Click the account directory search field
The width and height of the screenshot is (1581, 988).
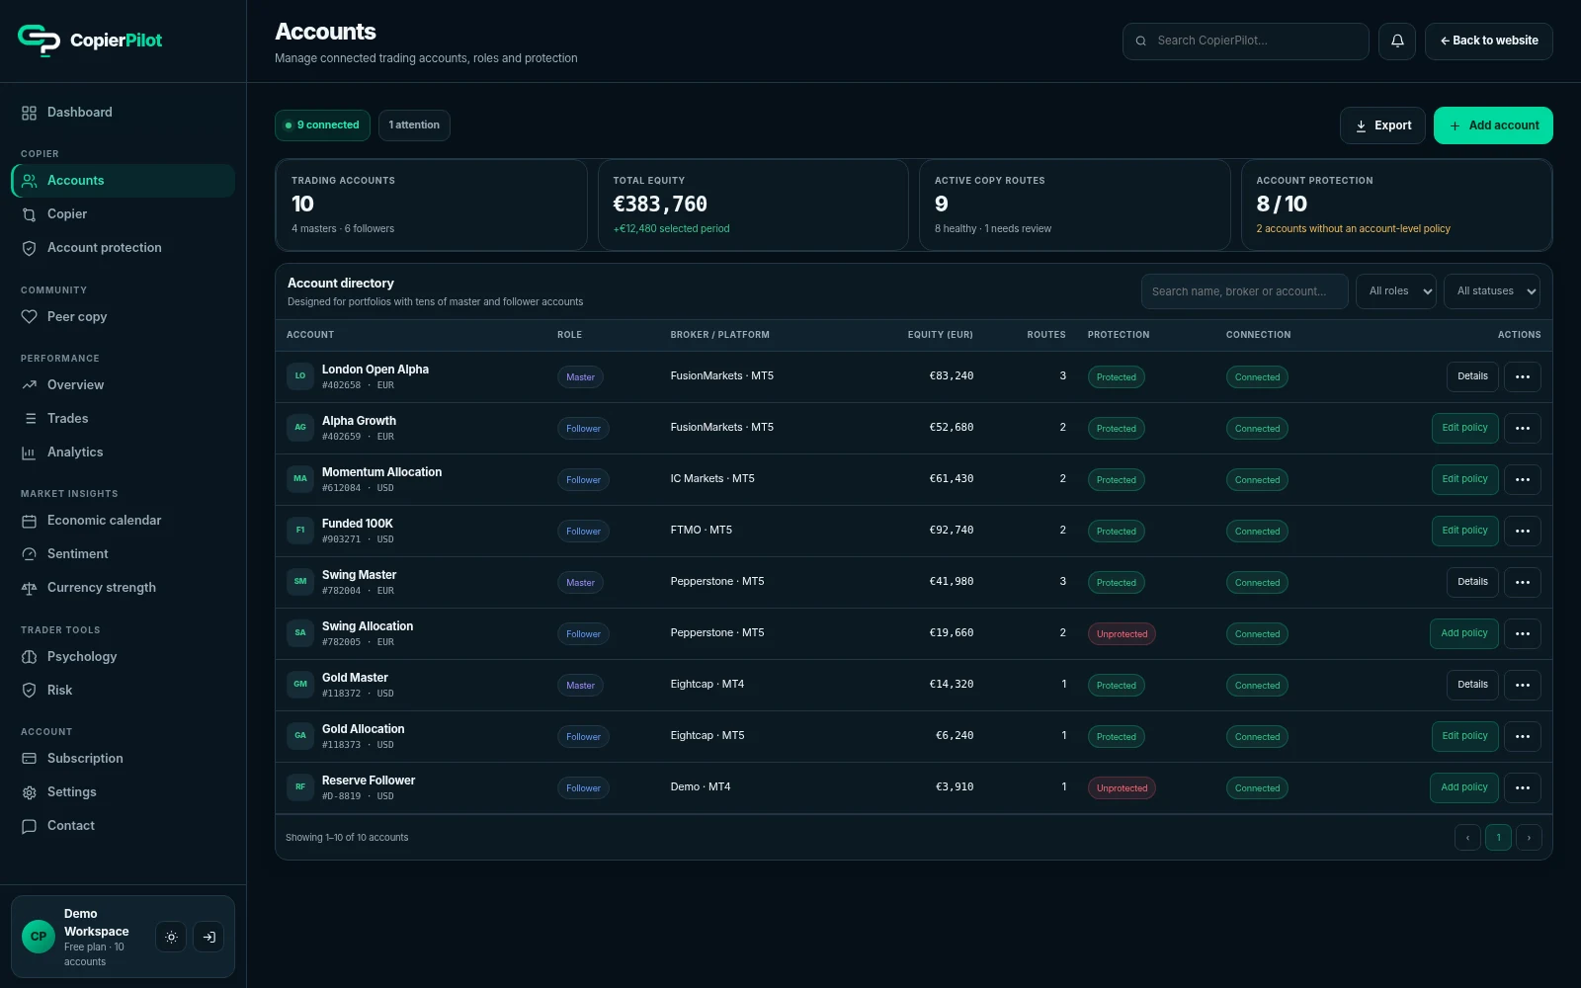[1245, 291]
